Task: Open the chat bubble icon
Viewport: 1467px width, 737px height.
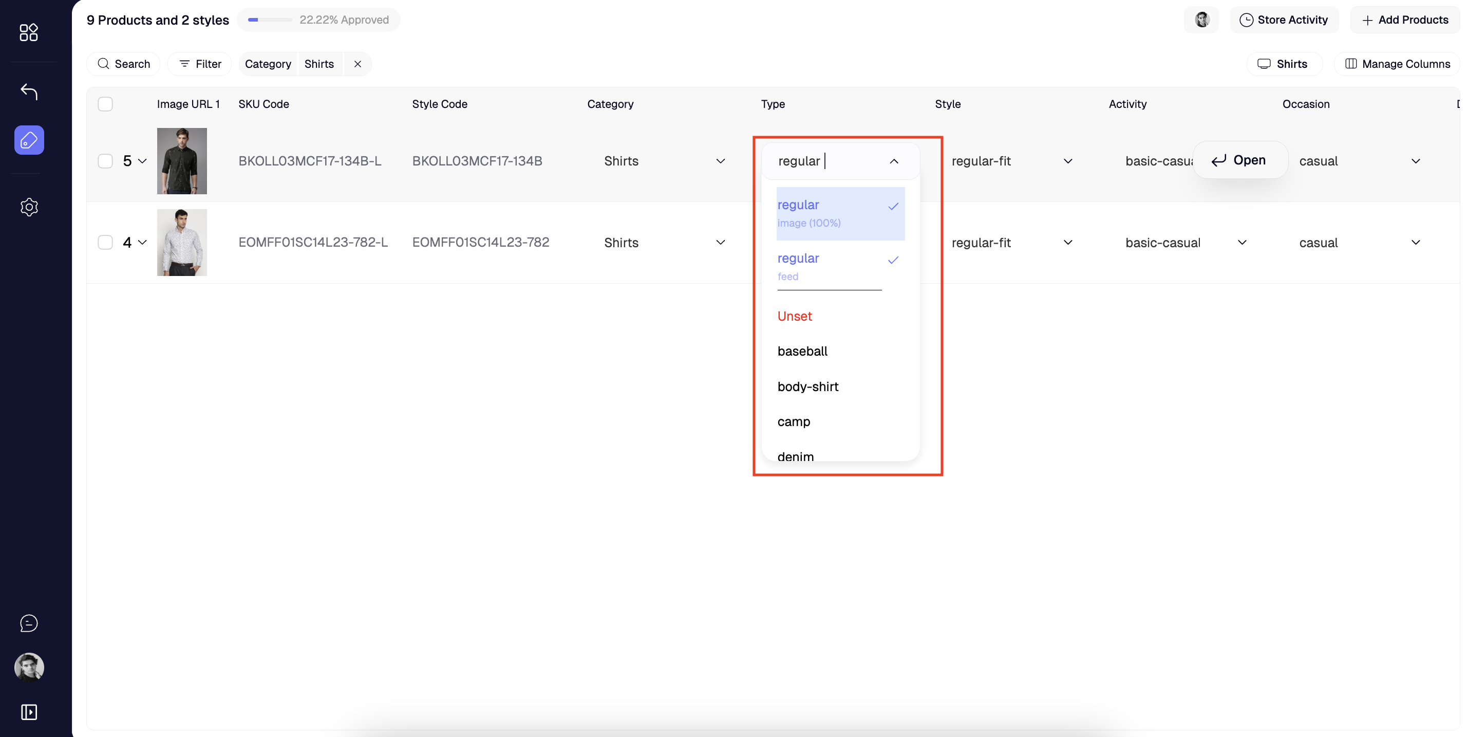Action: tap(28, 623)
